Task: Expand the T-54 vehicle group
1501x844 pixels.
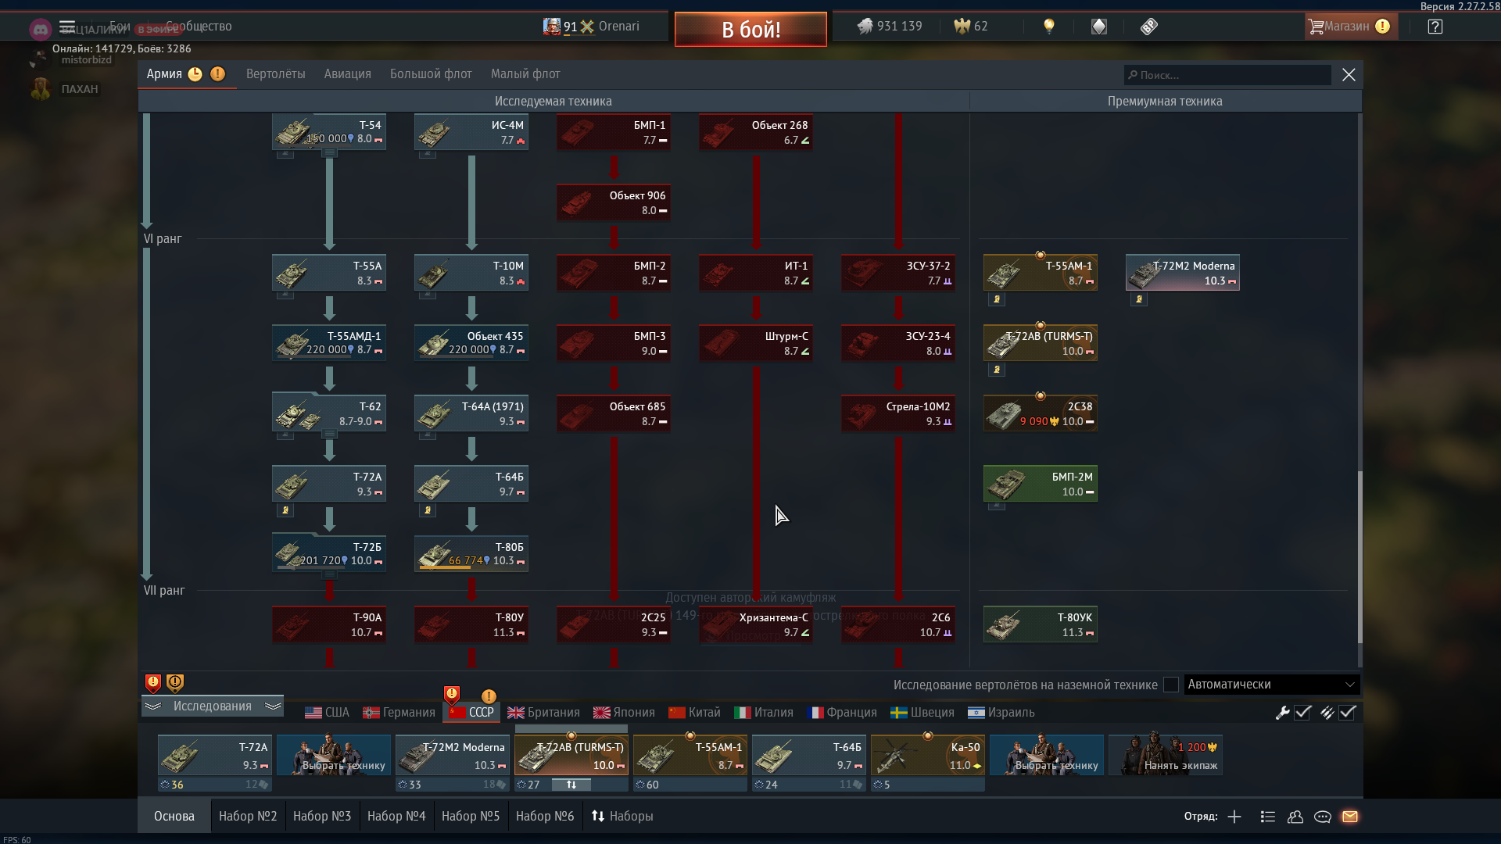Action: click(329, 153)
